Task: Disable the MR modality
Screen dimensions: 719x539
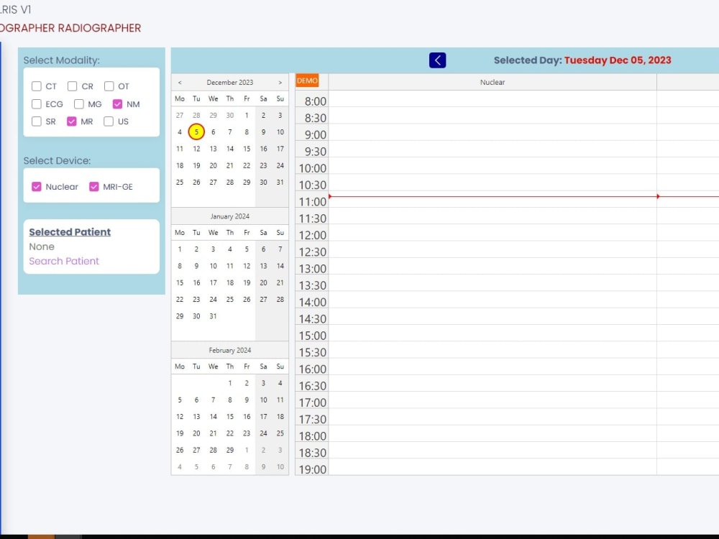Action: point(72,121)
